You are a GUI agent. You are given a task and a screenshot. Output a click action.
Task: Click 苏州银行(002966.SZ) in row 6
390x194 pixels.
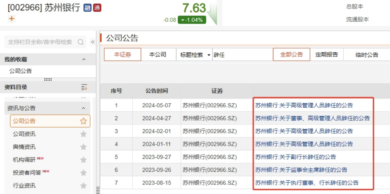coord(210,170)
